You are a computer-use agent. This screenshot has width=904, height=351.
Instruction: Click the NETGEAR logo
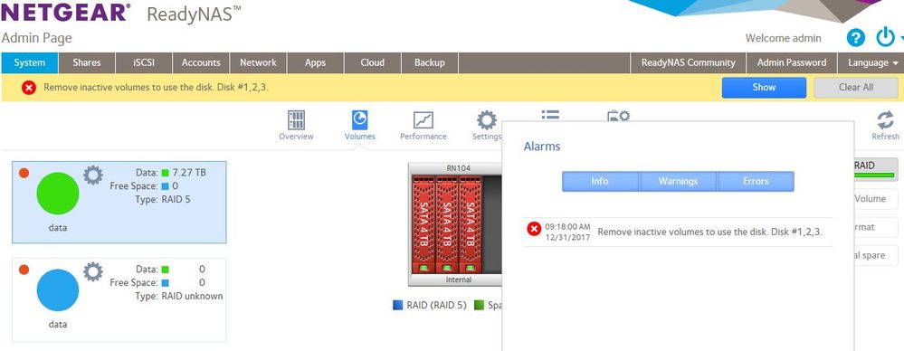click(x=66, y=13)
